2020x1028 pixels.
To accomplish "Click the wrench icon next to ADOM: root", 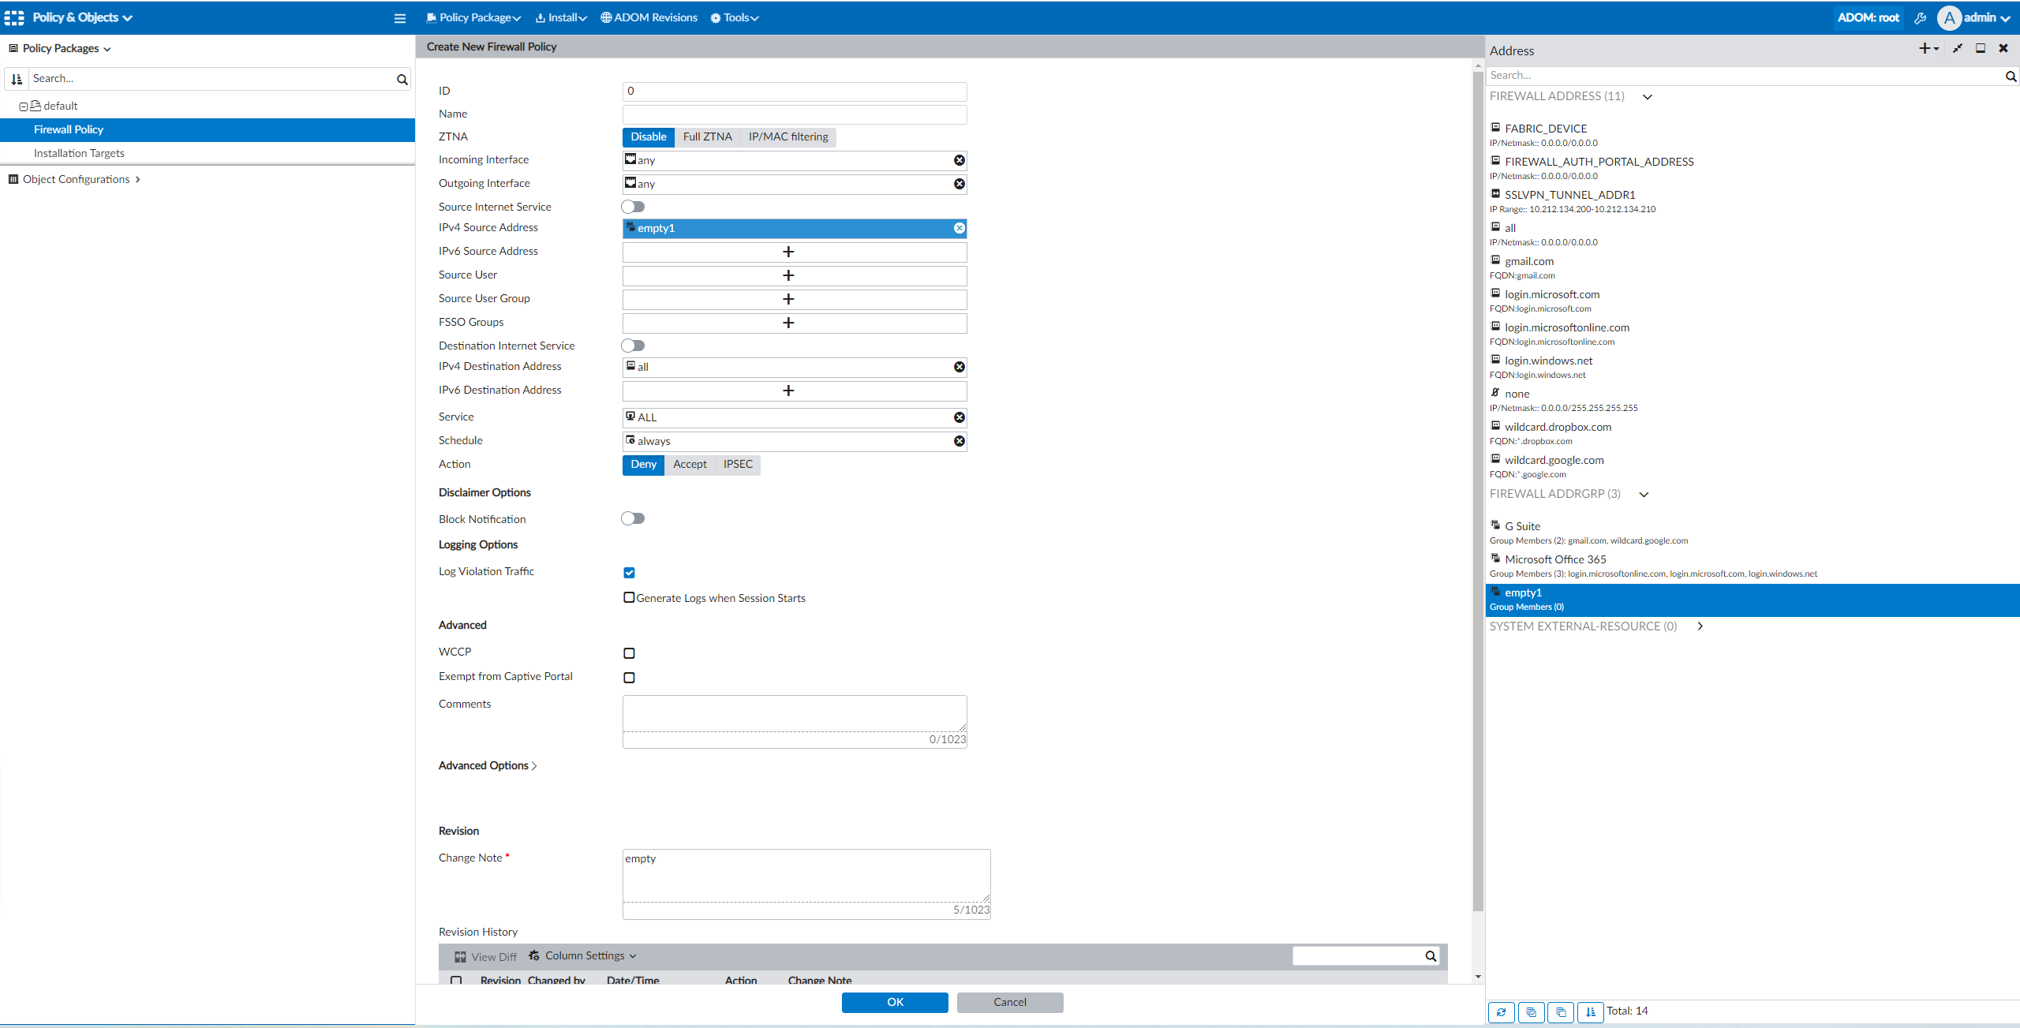I will click(1920, 18).
